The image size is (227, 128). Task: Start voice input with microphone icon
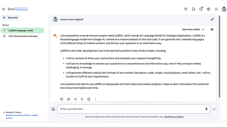click(x=206, y=109)
